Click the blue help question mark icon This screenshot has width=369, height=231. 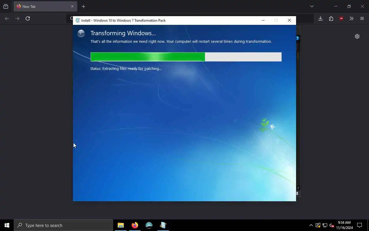point(298,38)
